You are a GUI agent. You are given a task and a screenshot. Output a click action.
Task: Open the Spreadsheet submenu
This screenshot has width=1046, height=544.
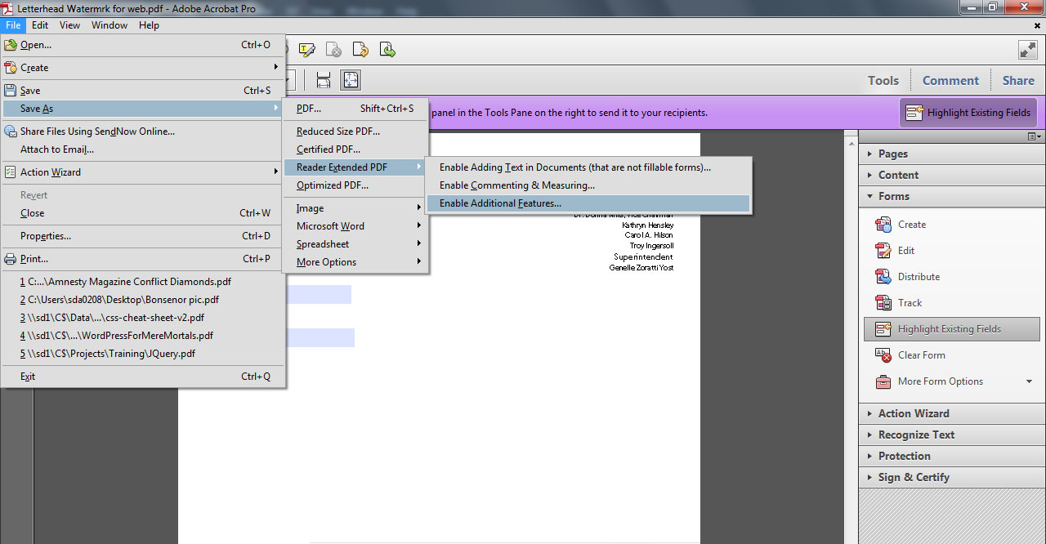(355, 244)
